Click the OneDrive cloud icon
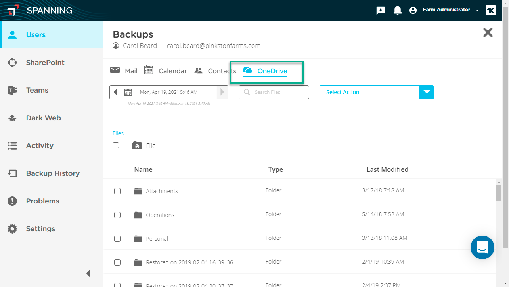 tap(247, 70)
